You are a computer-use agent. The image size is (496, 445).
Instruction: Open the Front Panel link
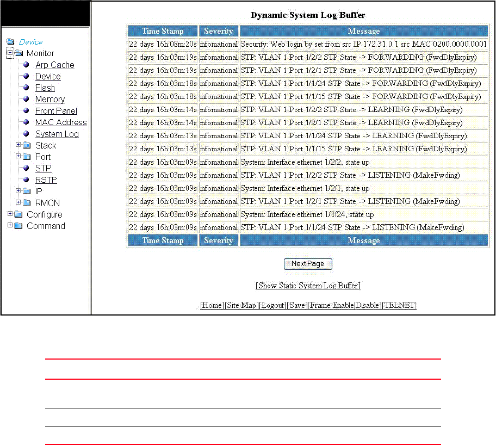coord(56,111)
